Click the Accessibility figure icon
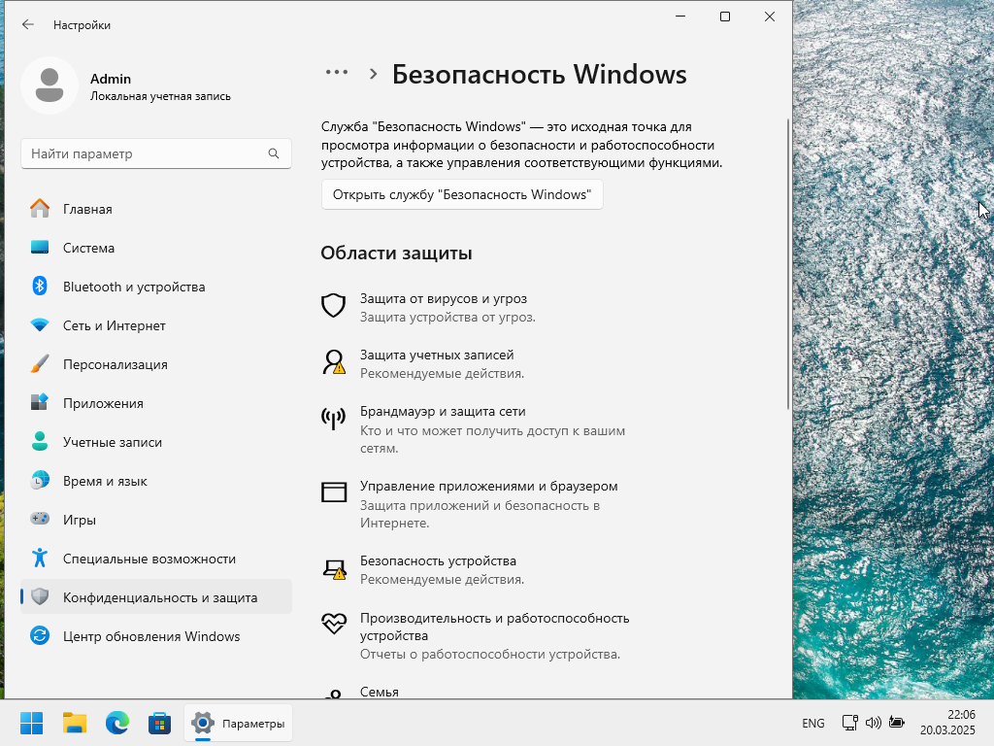 40,559
